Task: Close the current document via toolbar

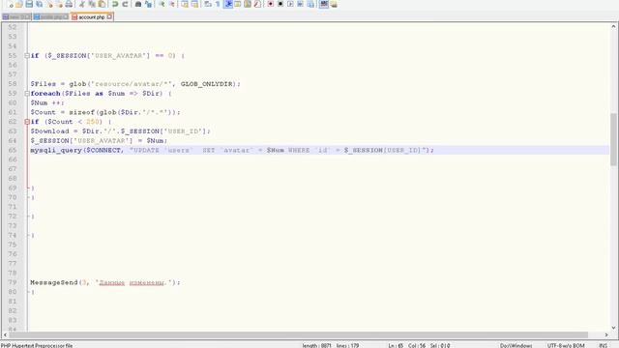Action: coord(49,4)
